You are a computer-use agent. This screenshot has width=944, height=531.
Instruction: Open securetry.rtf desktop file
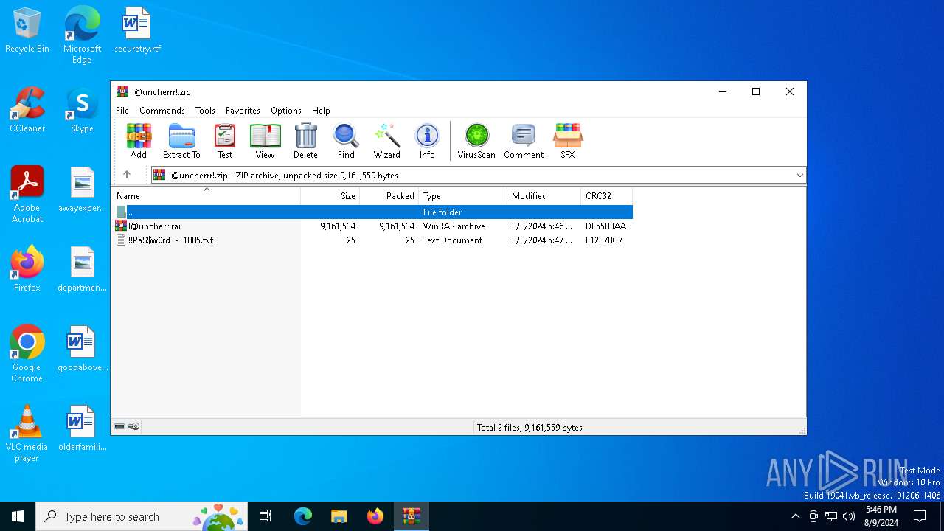point(137,31)
